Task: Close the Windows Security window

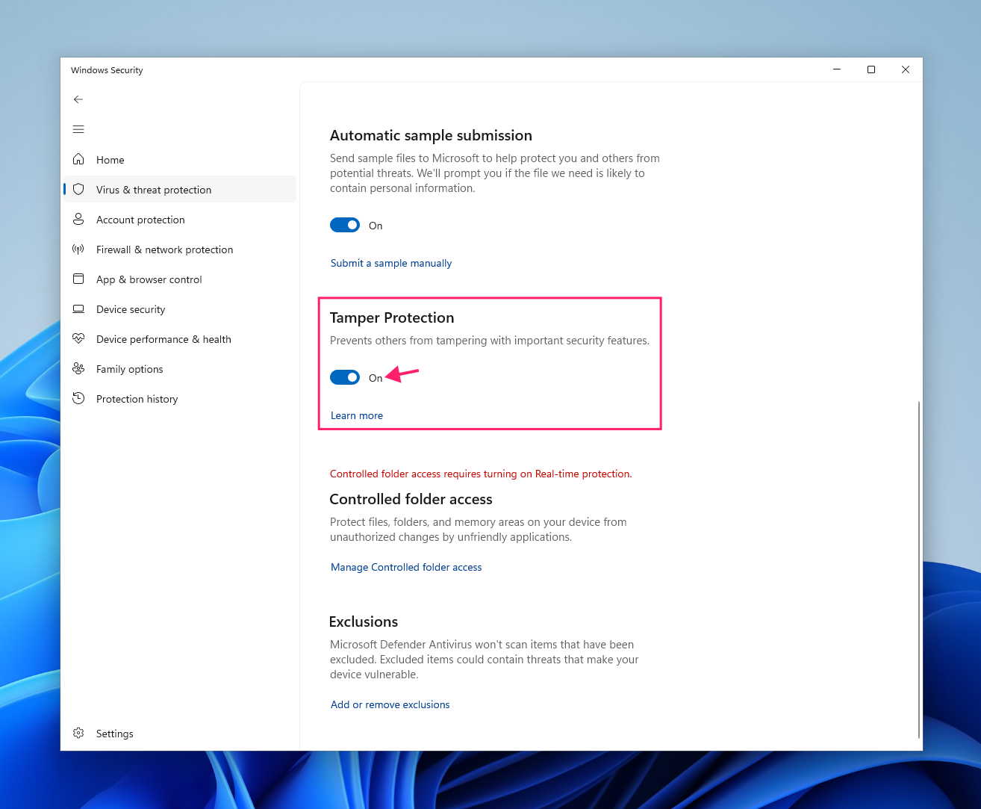Action: pyautogui.click(x=906, y=69)
